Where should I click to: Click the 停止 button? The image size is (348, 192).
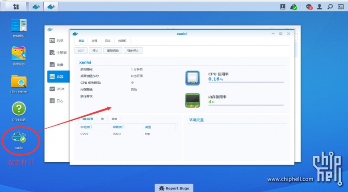pyautogui.click(x=96, y=51)
